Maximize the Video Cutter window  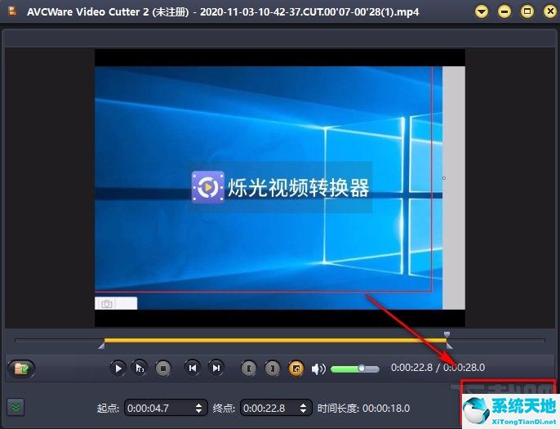(x=527, y=11)
